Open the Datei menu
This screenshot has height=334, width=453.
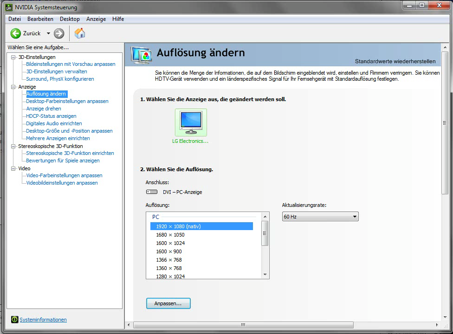click(14, 19)
